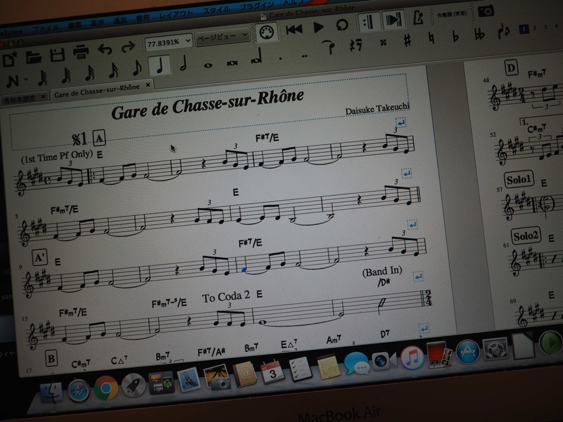This screenshot has height=422, width=563.
Task: Open the 77.8391% zoom level dropdown
Action: click(x=168, y=42)
